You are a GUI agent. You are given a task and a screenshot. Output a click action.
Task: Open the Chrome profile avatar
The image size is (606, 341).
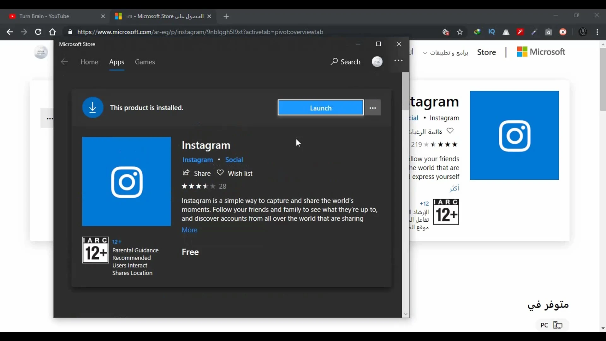(x=583, y=32)
